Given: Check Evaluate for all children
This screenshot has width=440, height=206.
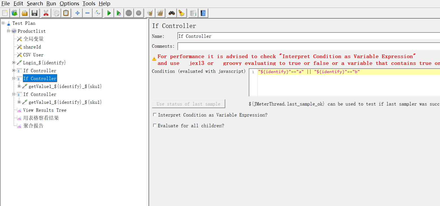Looking at the screenshot, I should 155,126.
